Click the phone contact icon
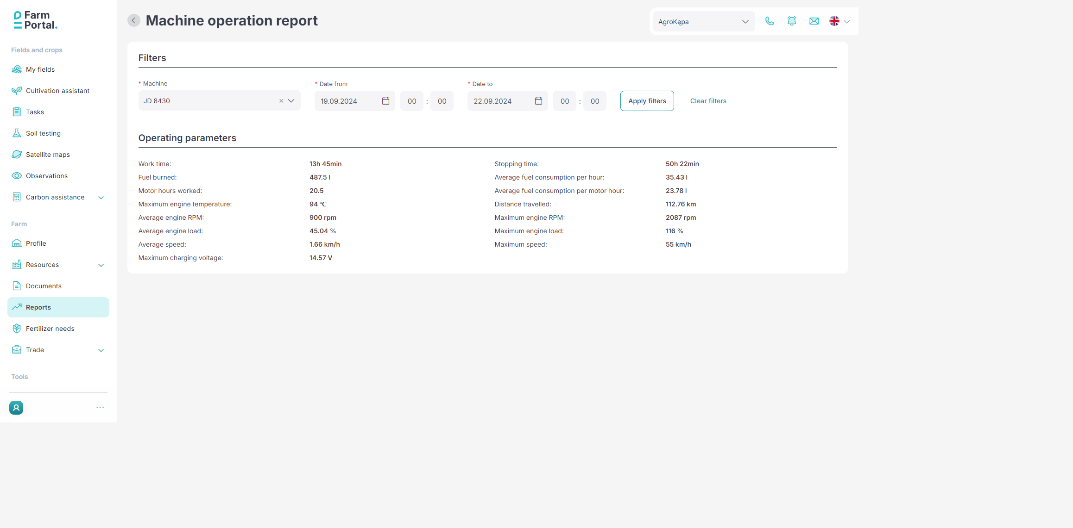 pyautogui.click(x=770, y=21)
